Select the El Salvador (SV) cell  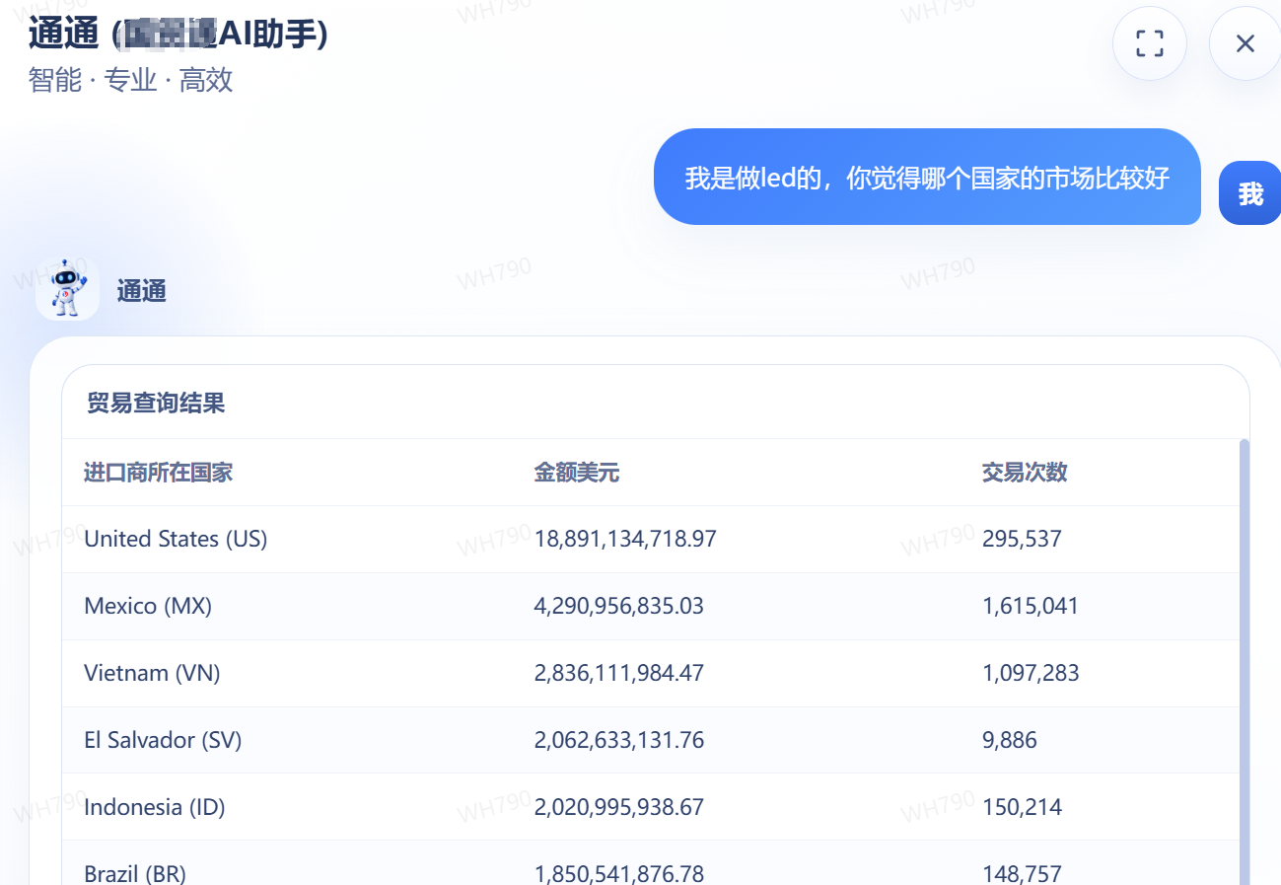(163, 740)
